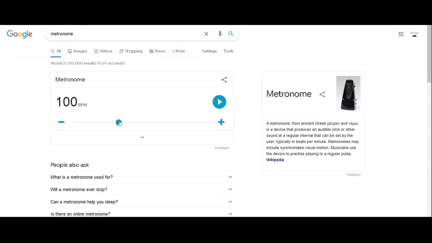Decrease BPM with the minus button

pyautogui.click(x=61, y=122)
